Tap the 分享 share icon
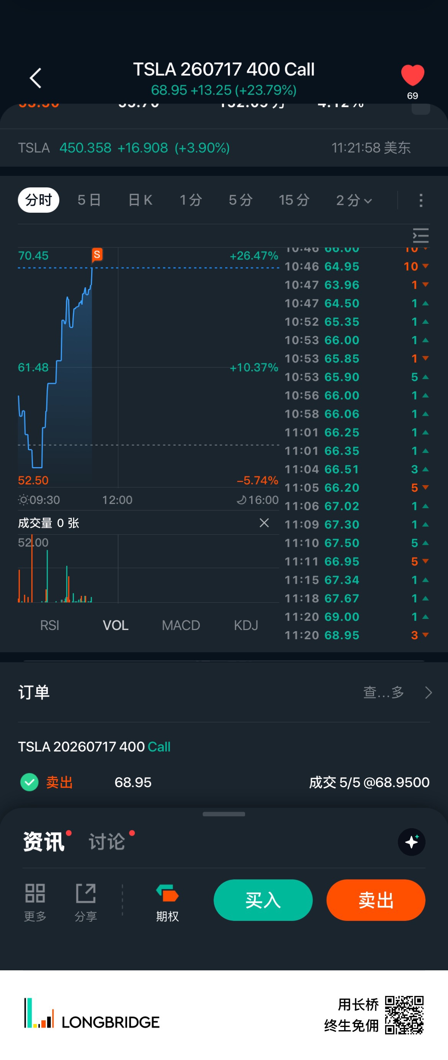The height and width of the screenshot is (1060, 448). click(85, 903)
